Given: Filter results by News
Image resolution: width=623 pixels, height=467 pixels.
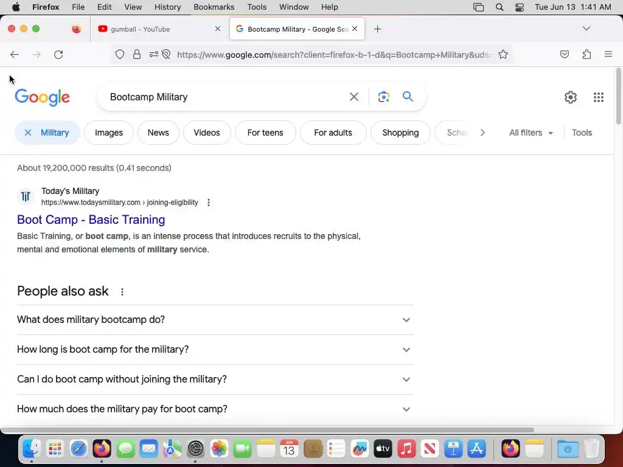Looking at the screenshot, I should (x=158, y=133).
